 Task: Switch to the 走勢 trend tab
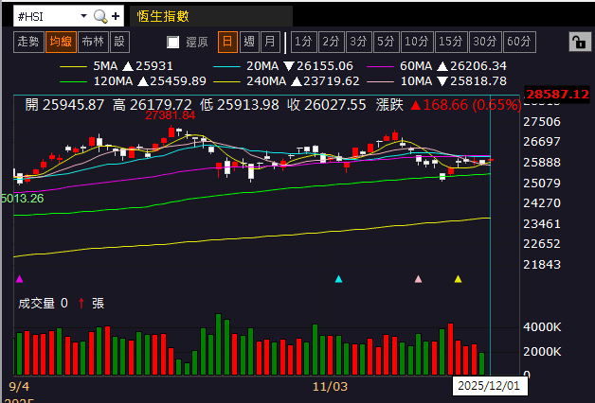(x=28, y=42)
